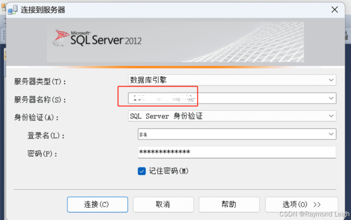Expand the 登录名 login name dropdown
This screenshot has height=220, width=351.
(x=331, y=134)
